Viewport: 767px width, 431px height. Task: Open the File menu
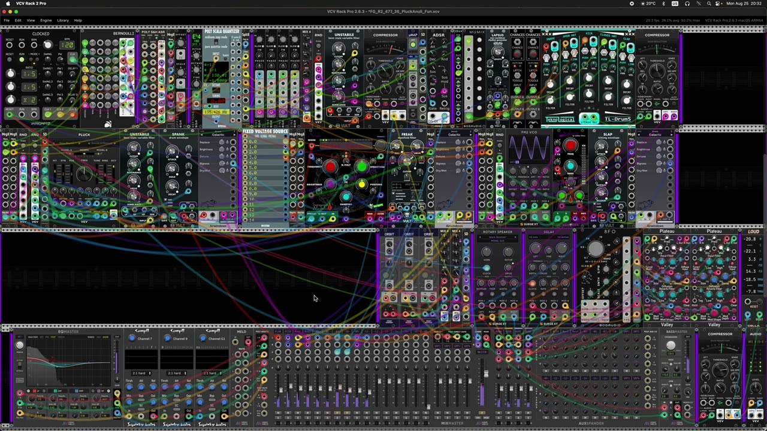tap(7, 20)
